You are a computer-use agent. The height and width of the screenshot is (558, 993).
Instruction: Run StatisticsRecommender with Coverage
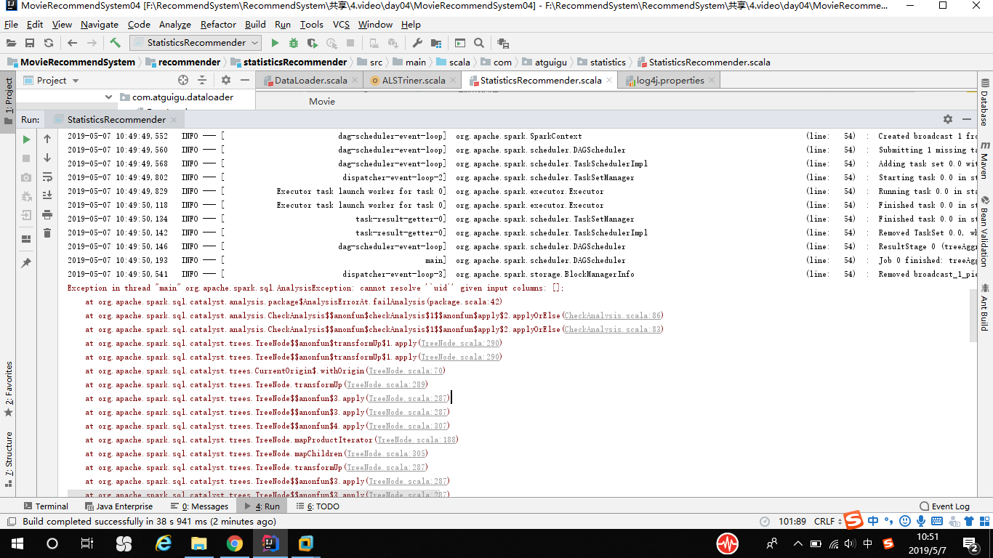[311, 41]
